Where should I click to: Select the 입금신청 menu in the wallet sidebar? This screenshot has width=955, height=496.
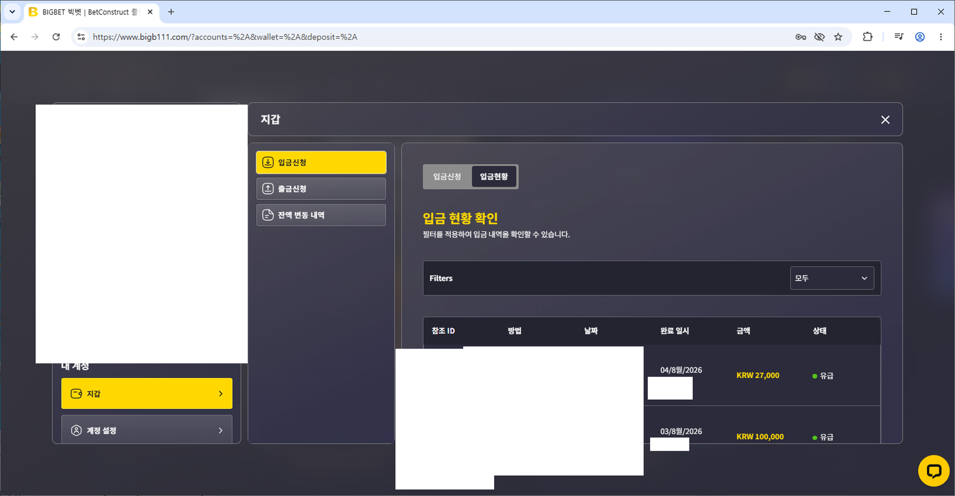tap(321, 162)
